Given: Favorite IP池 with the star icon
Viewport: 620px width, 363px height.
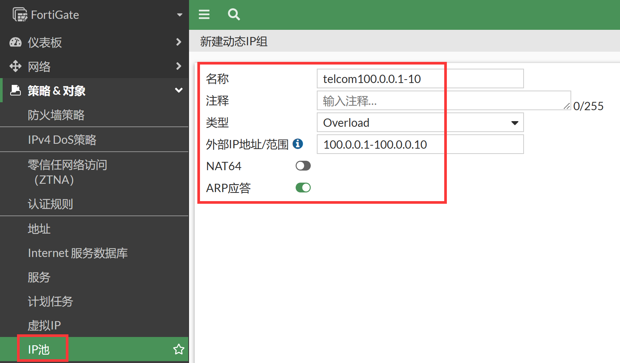Looking at the screenshot, I should pyautogui.click(x=178, y=349).
